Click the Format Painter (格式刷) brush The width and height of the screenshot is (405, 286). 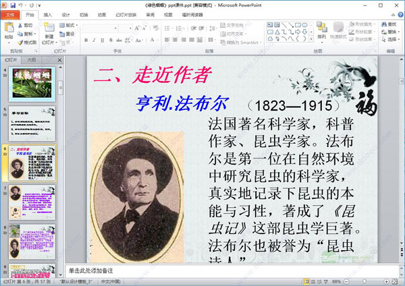coord(27,42)
